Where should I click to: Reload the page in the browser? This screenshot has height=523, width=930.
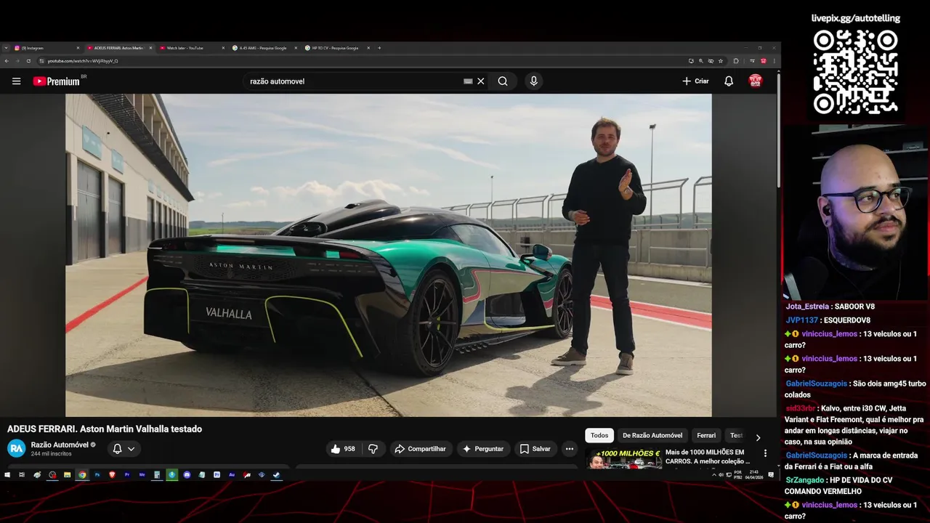tap(28, 61)
